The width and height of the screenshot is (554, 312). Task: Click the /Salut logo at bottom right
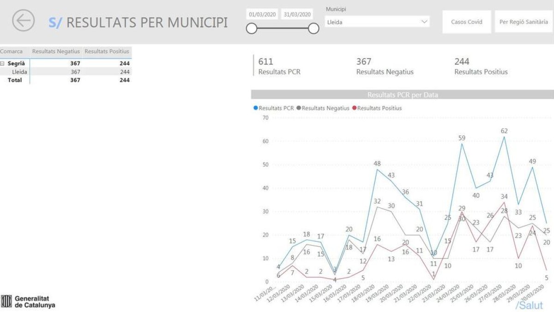point(529,305)
